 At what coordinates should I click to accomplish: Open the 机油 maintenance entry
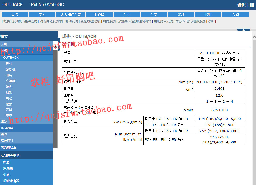6,175
